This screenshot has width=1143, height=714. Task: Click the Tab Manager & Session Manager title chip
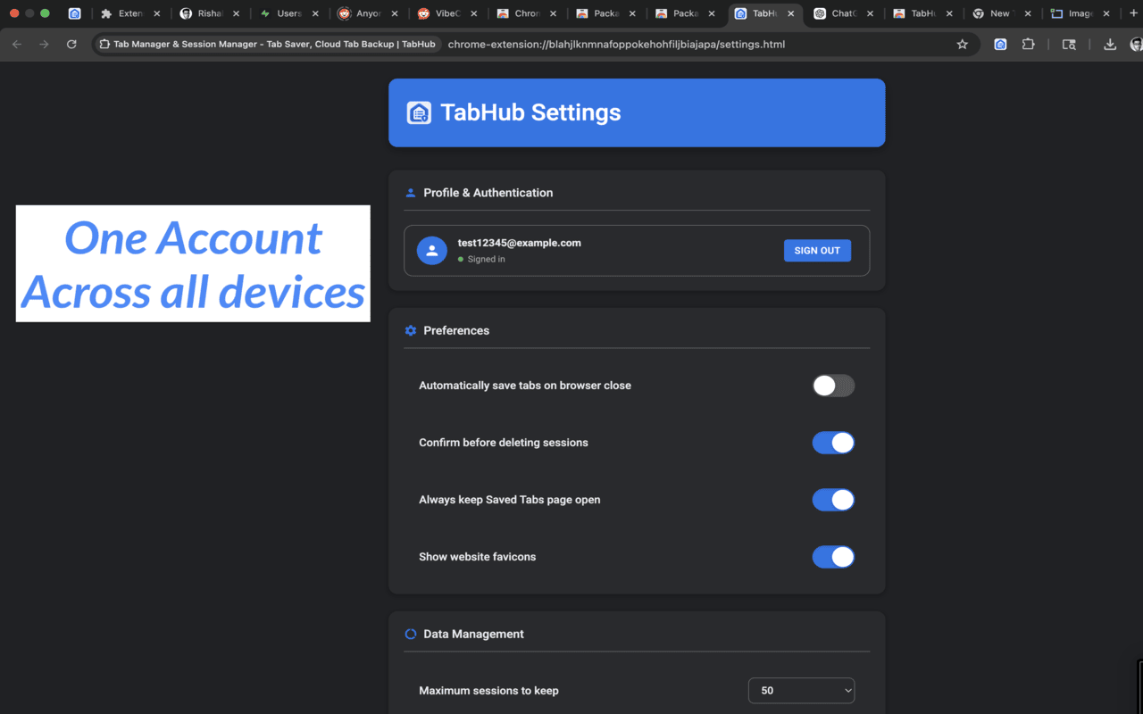268,44
